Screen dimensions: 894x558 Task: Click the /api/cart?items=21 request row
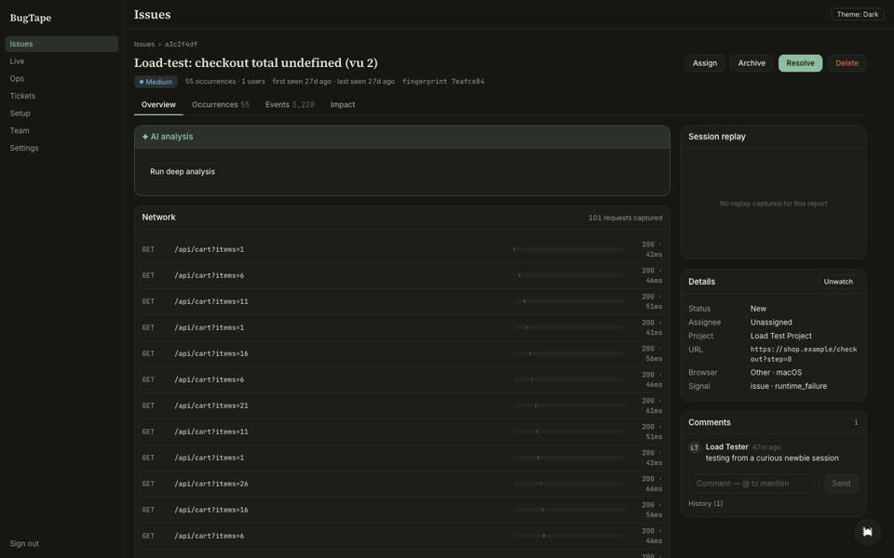pyautogui.click(x=402, y=406)
